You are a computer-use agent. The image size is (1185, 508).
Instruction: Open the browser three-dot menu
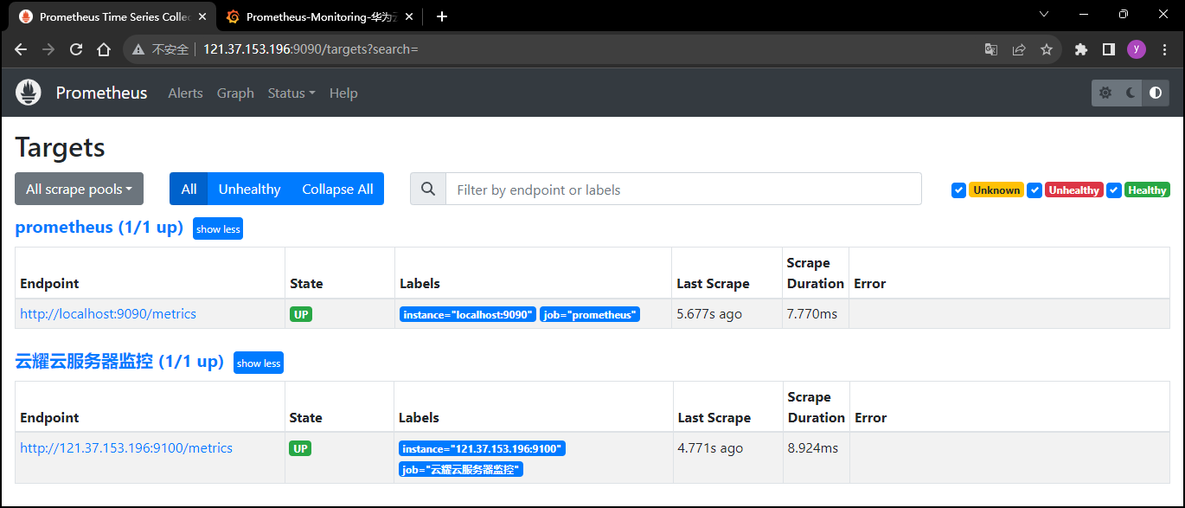click(1164, 49)
